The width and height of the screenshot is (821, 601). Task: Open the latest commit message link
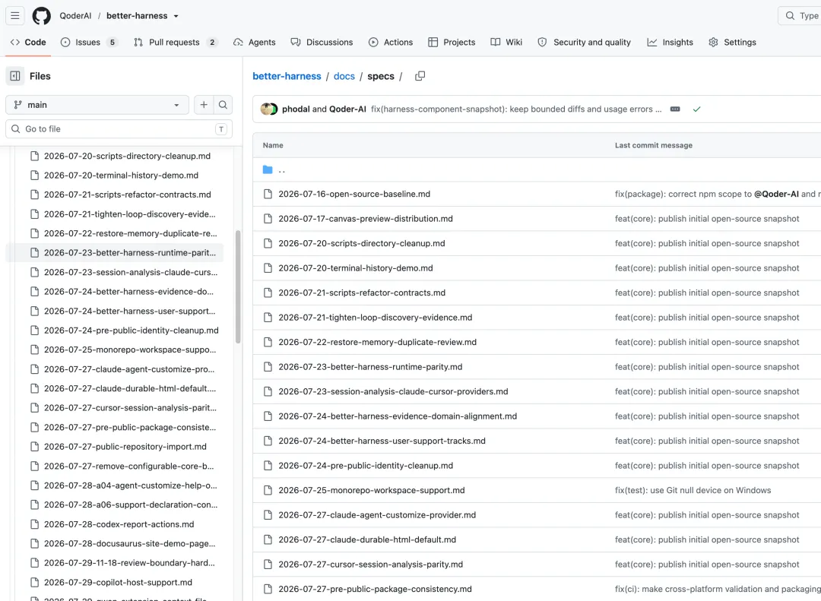(x=516, y=109)
